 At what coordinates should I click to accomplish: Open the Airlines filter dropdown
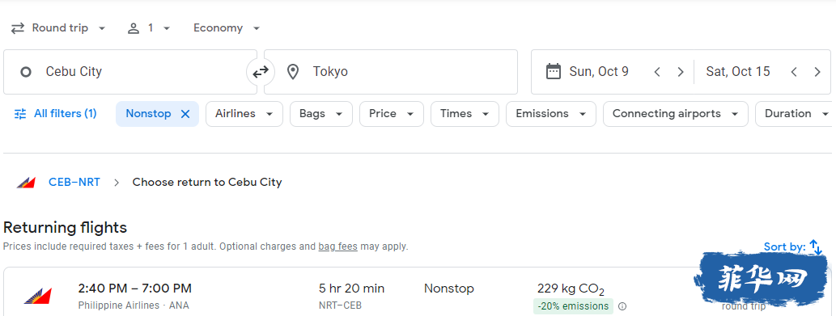click(x=244, y=114)
